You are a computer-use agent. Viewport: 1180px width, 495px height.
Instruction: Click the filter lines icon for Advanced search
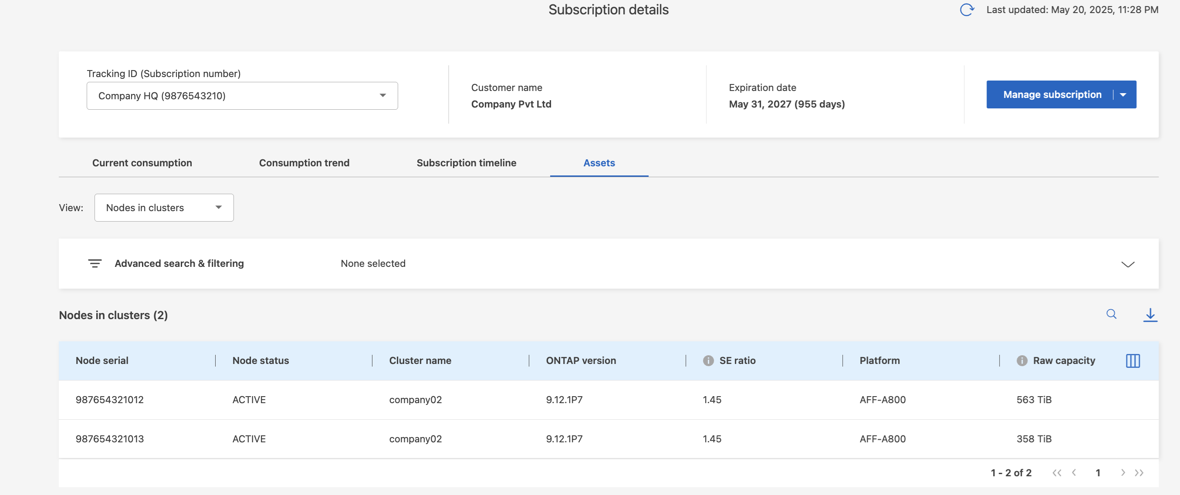tap(95, 263)
